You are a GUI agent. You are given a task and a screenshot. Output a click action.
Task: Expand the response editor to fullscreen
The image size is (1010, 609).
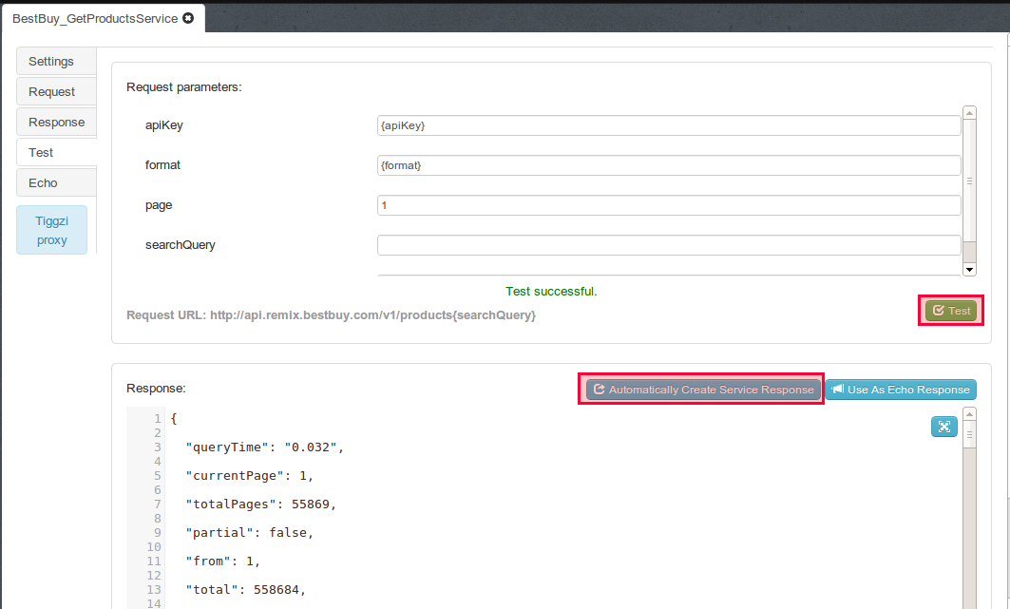(x=943, y=427)
